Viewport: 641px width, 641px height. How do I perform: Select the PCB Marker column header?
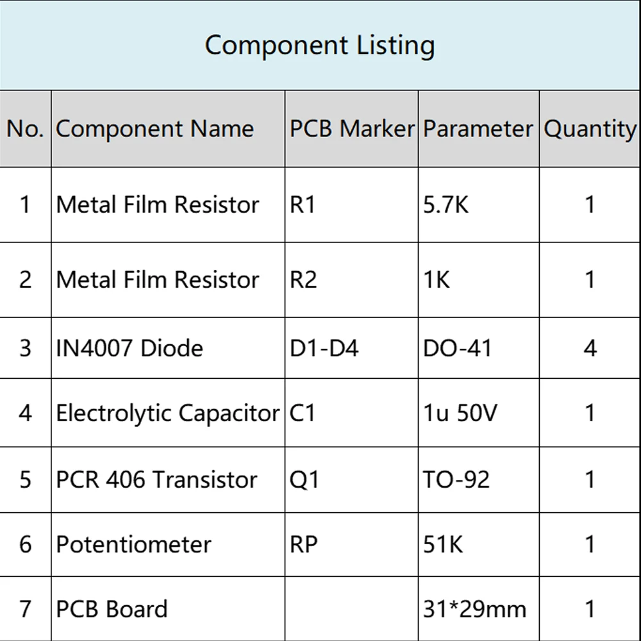pos(351,129)
